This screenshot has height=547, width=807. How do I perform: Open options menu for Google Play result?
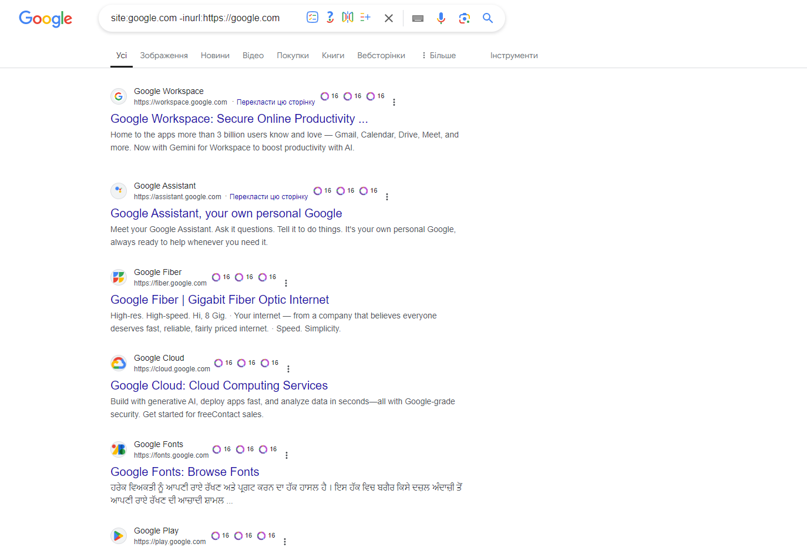(285, 542)
